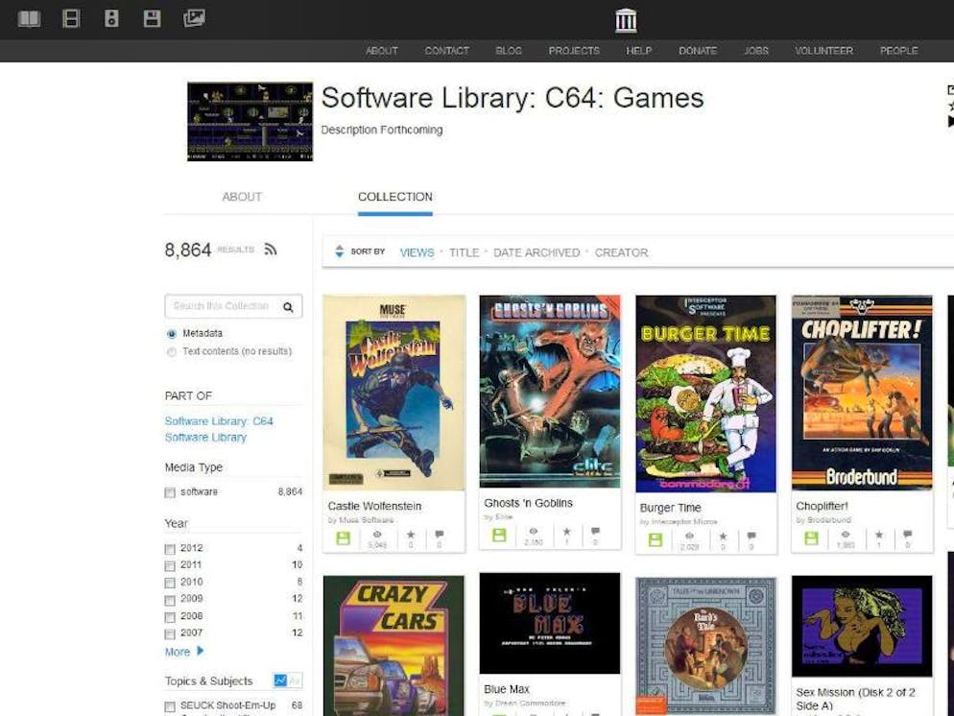Click the software icon on Burger Time card
Viewport: 954px width, 716px height.
point(656,539)
